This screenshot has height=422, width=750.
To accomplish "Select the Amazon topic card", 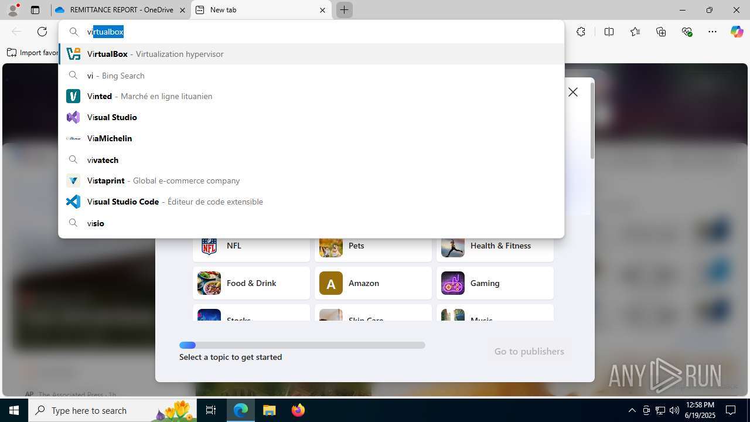I will tap(373, 283).
